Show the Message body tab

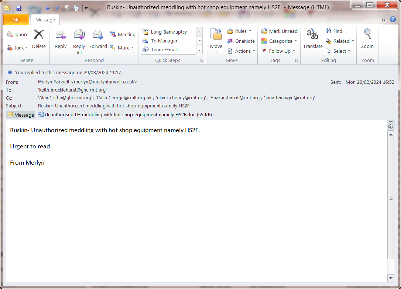tap(21, 115)
